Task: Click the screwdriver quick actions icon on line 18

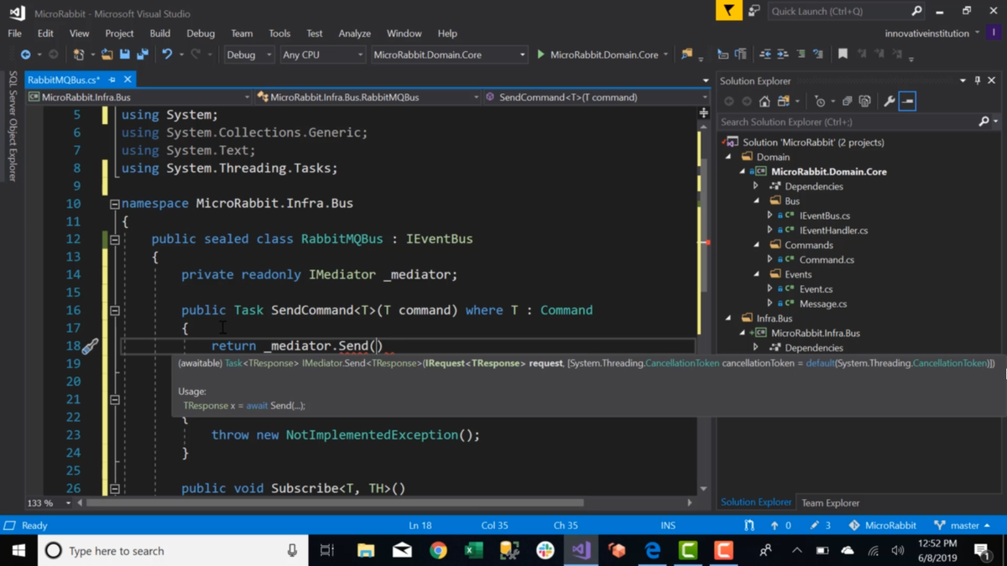Action: (x=90, y=346)
